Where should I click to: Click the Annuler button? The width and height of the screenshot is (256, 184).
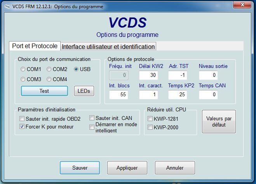175,168
